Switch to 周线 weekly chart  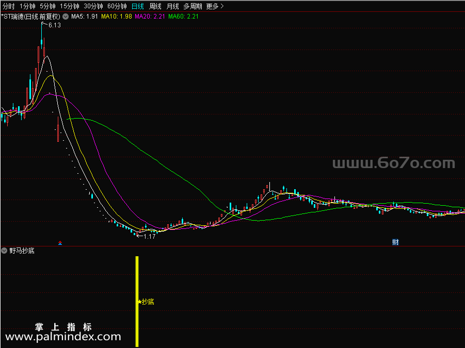[x=155, y=6]
